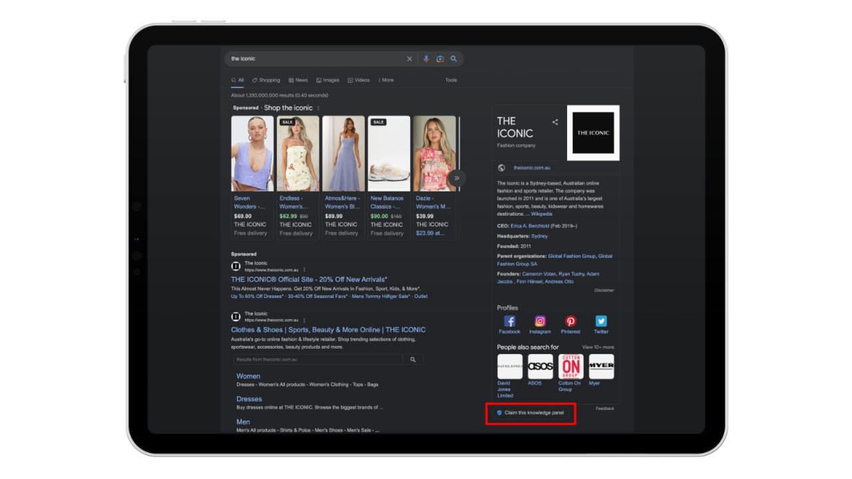Image resolution: width=852 pixels, height=479 pixels.
Task: Open the Cameron Votan founder link
Action: (540, 273)
